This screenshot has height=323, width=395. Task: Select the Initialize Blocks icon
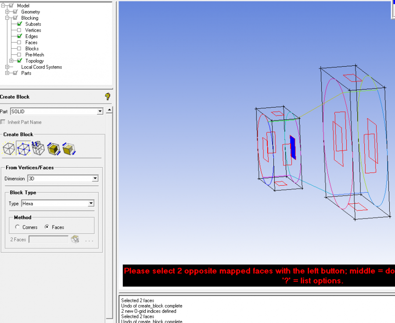(x=9, y=148)
